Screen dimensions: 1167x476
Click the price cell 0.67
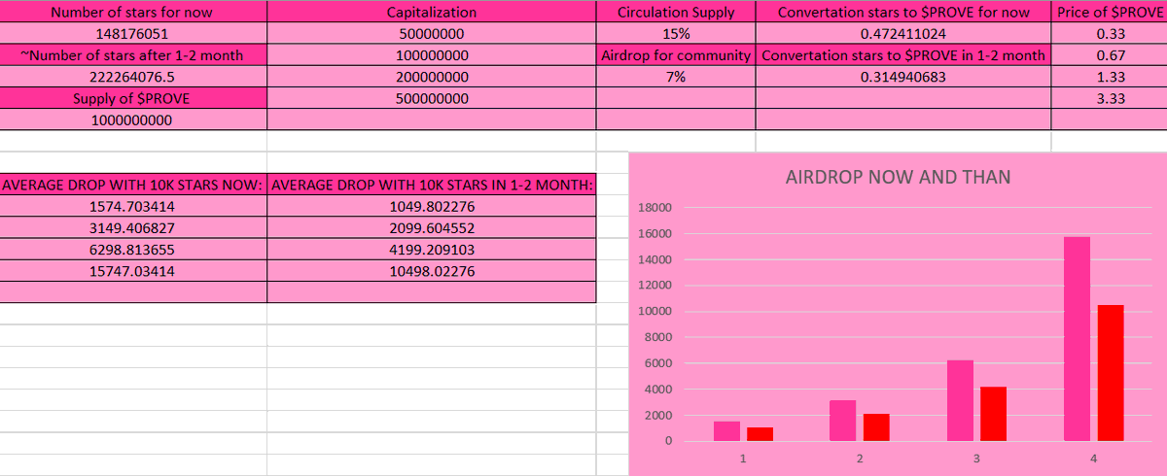click(1110, 55)
